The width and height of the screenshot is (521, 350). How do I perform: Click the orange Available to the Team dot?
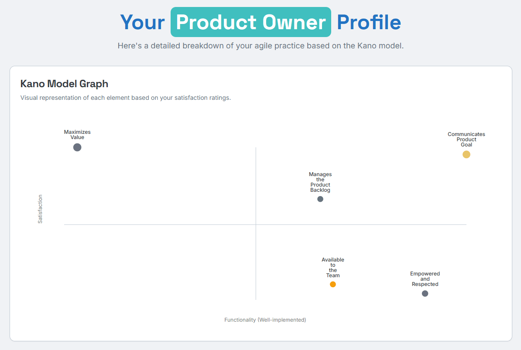(333, 284)
